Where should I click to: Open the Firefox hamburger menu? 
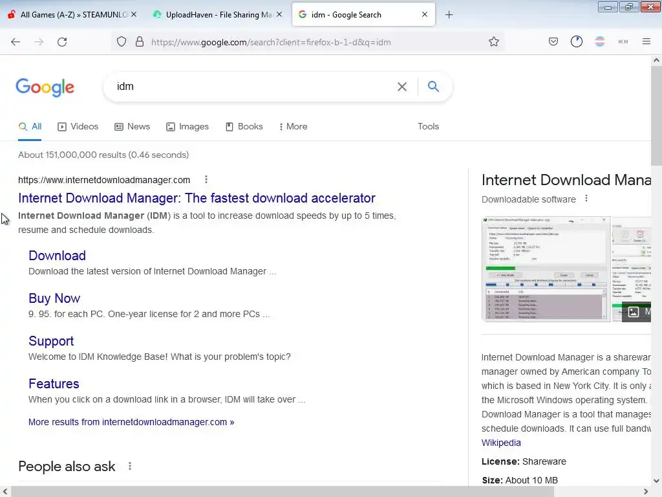646,41
